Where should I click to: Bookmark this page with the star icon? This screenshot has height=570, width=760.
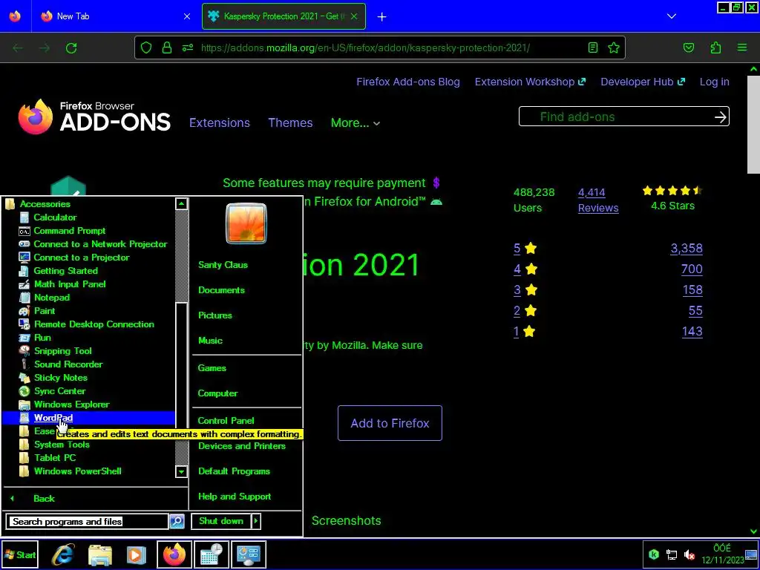point(614,47)
